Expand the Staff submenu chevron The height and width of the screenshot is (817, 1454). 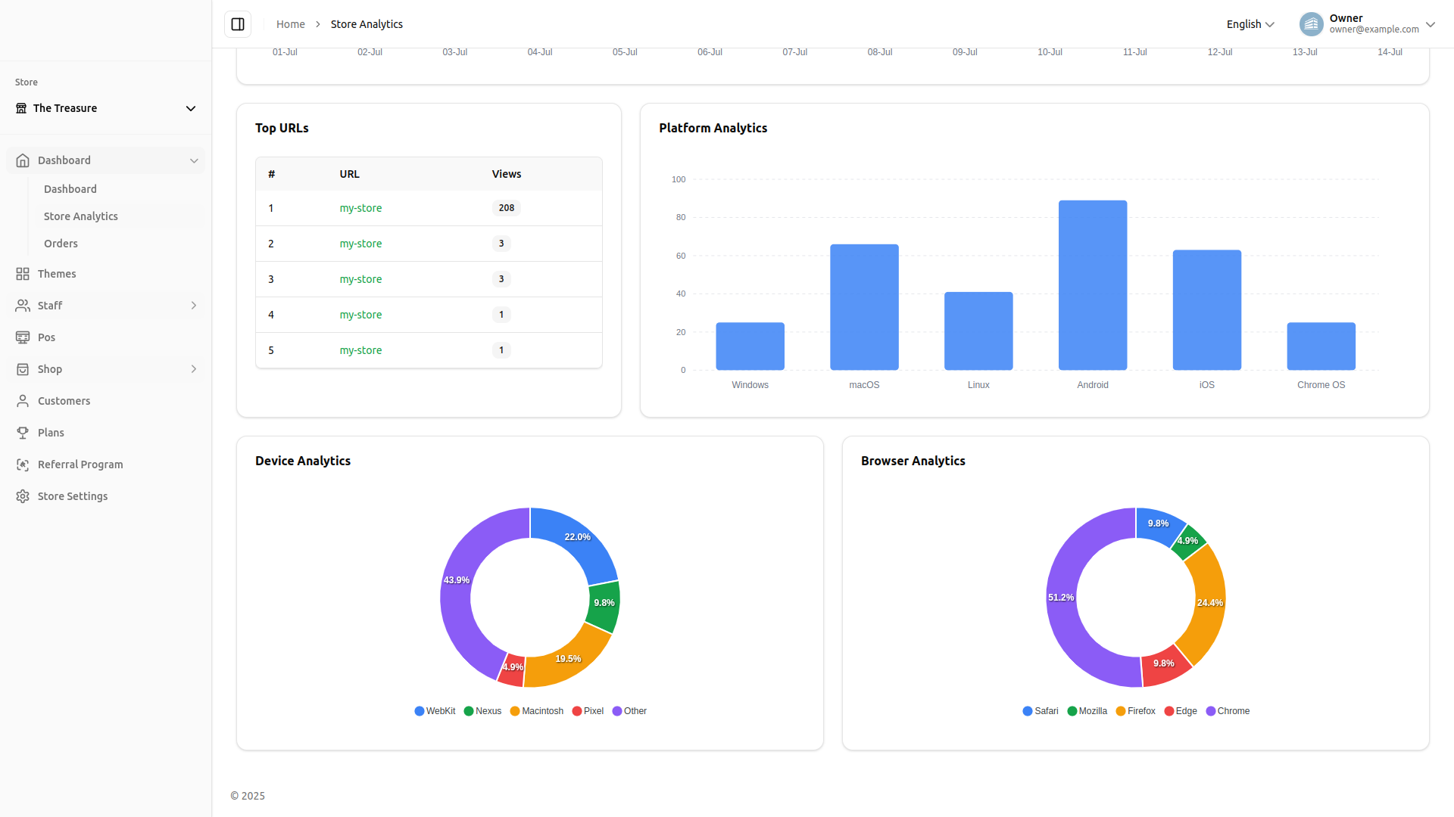coord(194,306)
